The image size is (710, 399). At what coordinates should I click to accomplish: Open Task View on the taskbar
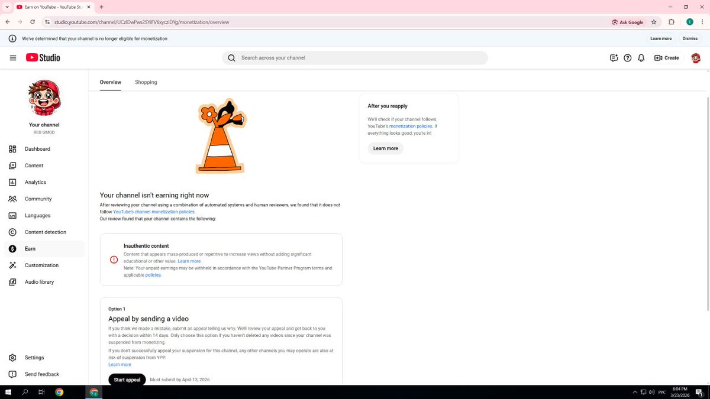(41, 392)
